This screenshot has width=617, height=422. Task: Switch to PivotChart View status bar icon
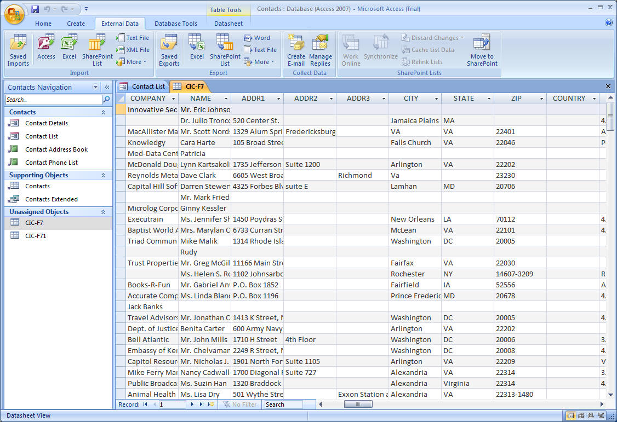click(591, 416)
